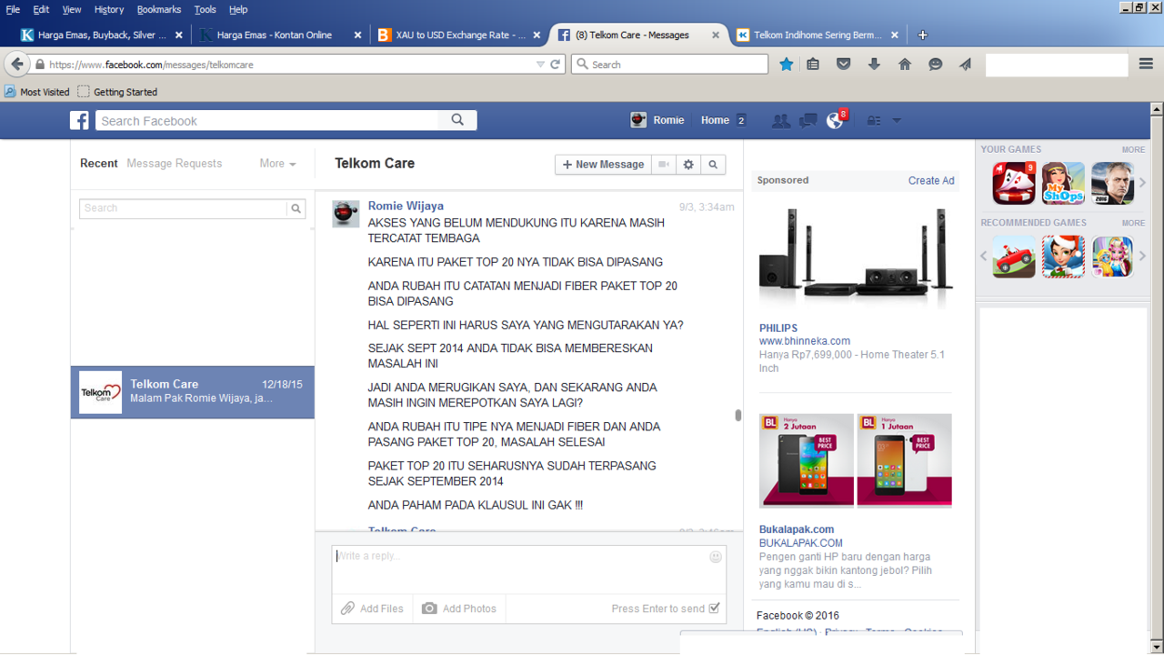Go to Facebook Home link
This screenshot has height=655, width=1164.
[715, 120]
